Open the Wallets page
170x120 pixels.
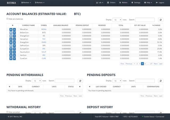[x=123, y=3]
